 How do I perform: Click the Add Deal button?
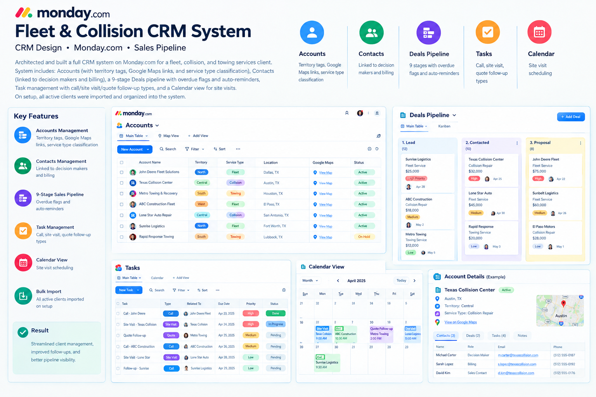pyautogui.click(x=571, y=117)
